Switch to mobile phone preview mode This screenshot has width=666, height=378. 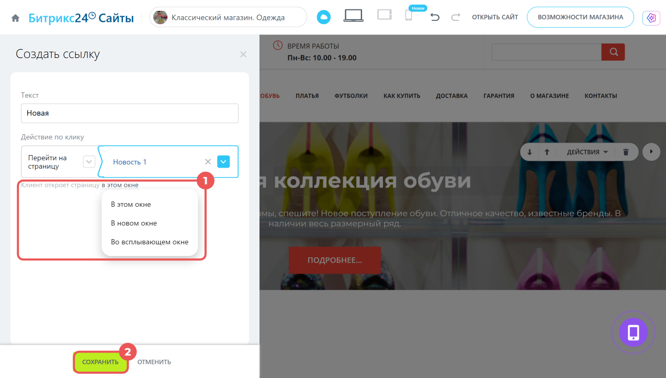[x=409, y=16]
